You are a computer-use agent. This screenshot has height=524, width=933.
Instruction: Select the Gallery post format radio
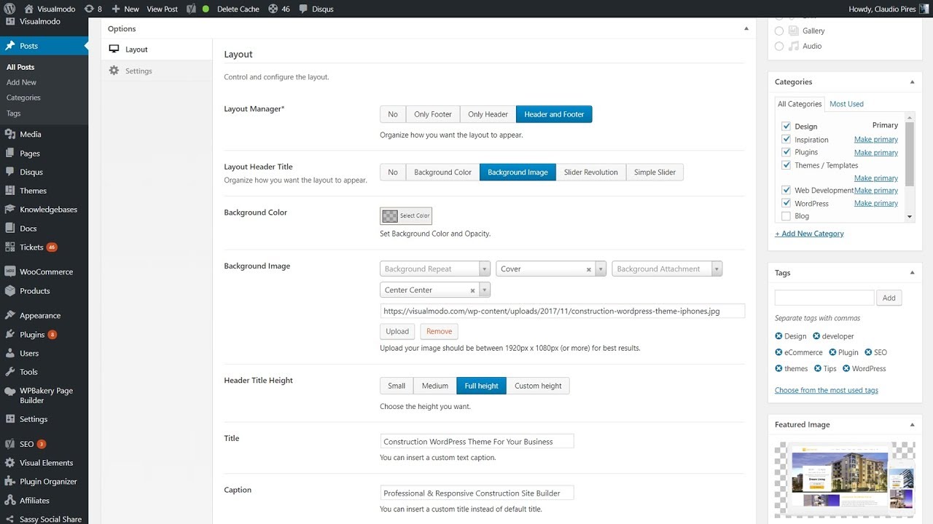tap(779, 31)
